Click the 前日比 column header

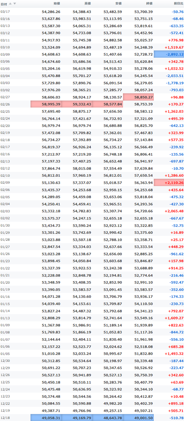click(x=178, y=3)
